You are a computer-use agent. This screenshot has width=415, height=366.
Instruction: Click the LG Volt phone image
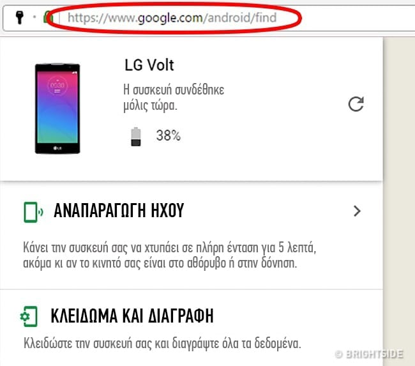(x=57, y=109)
